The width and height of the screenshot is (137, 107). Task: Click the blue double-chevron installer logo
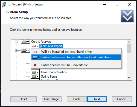click(127, 16)
